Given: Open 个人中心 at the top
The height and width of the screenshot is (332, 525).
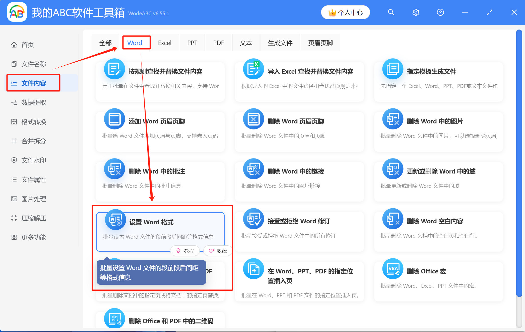Looking at the screenshot, I should pyautogui.click(x=345, y=12).
